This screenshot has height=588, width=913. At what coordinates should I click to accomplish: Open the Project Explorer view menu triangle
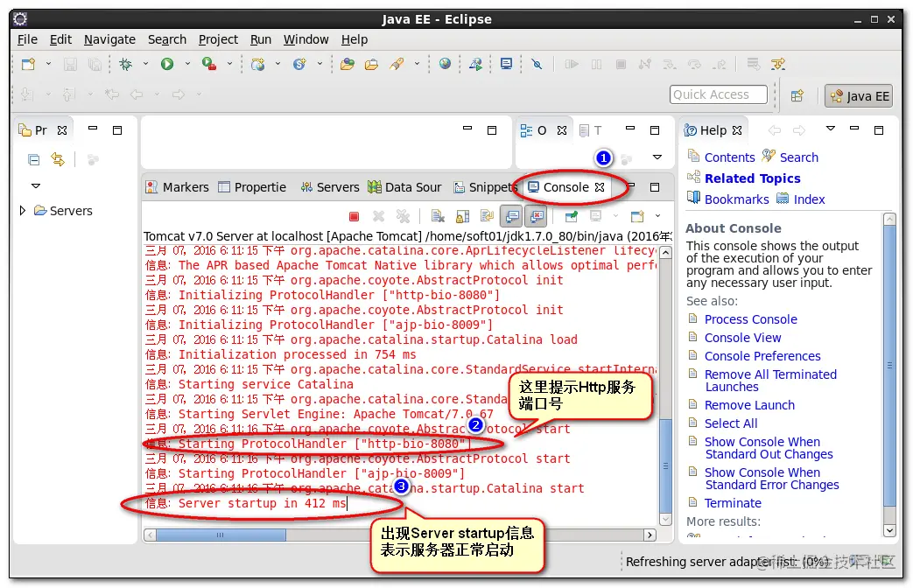(36, 185)
